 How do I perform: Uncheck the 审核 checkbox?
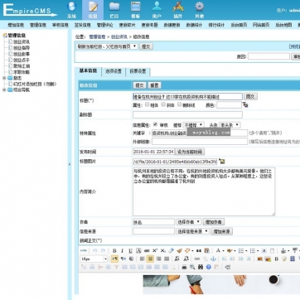[x=156, y=124]
